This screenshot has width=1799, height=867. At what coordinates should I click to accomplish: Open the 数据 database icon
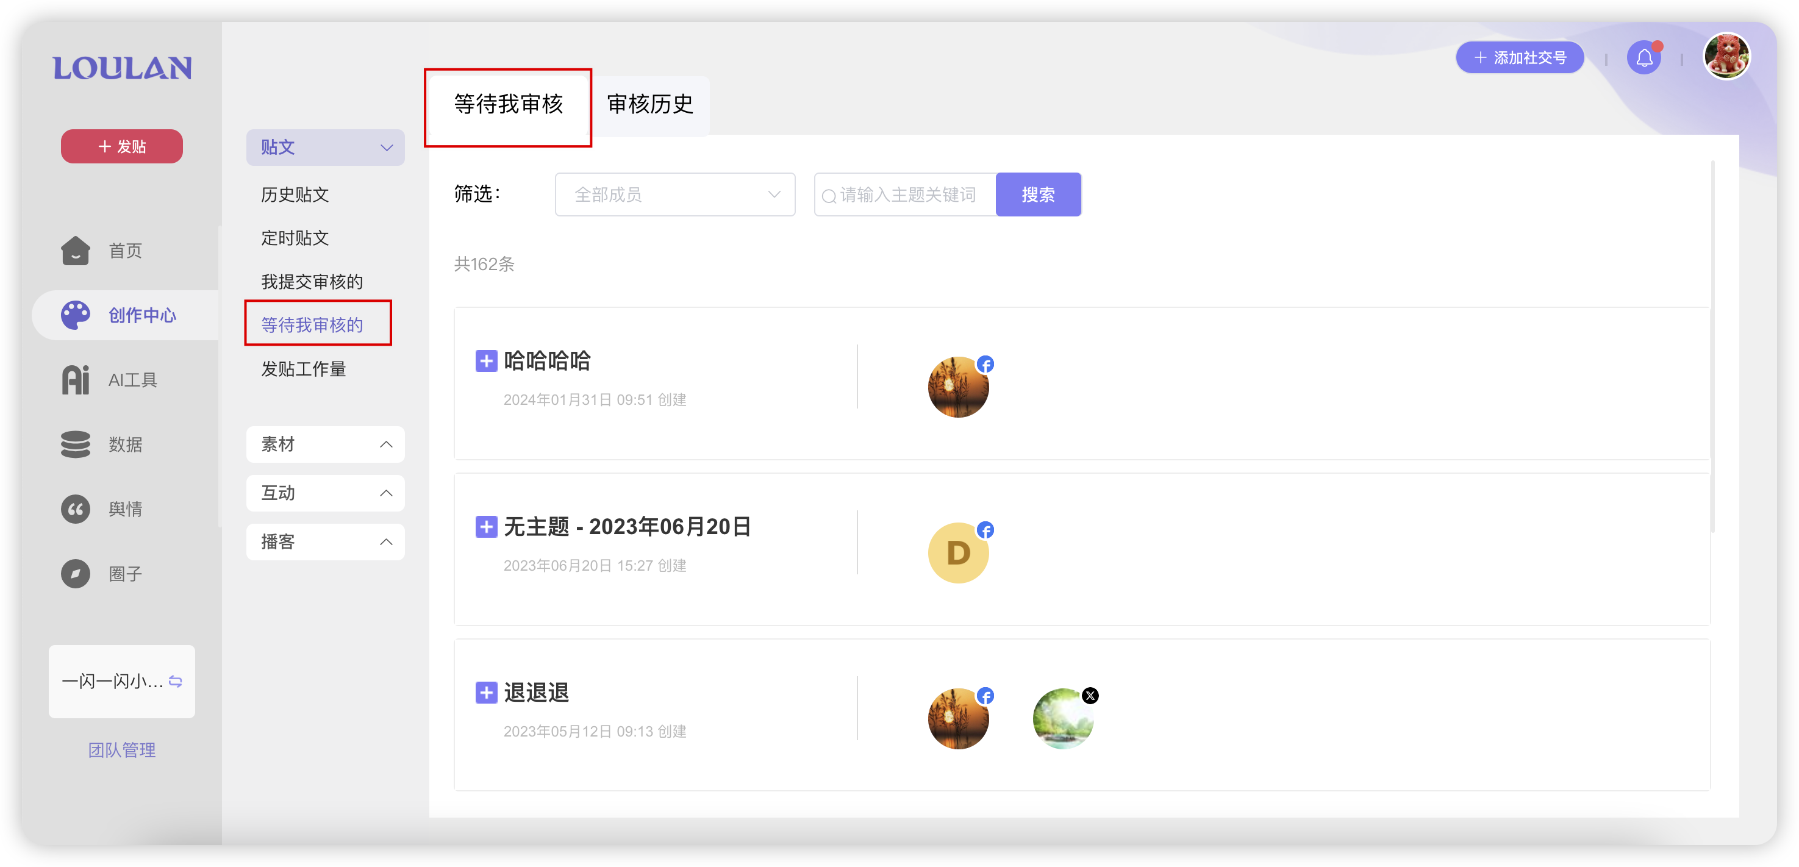point(76,444)
